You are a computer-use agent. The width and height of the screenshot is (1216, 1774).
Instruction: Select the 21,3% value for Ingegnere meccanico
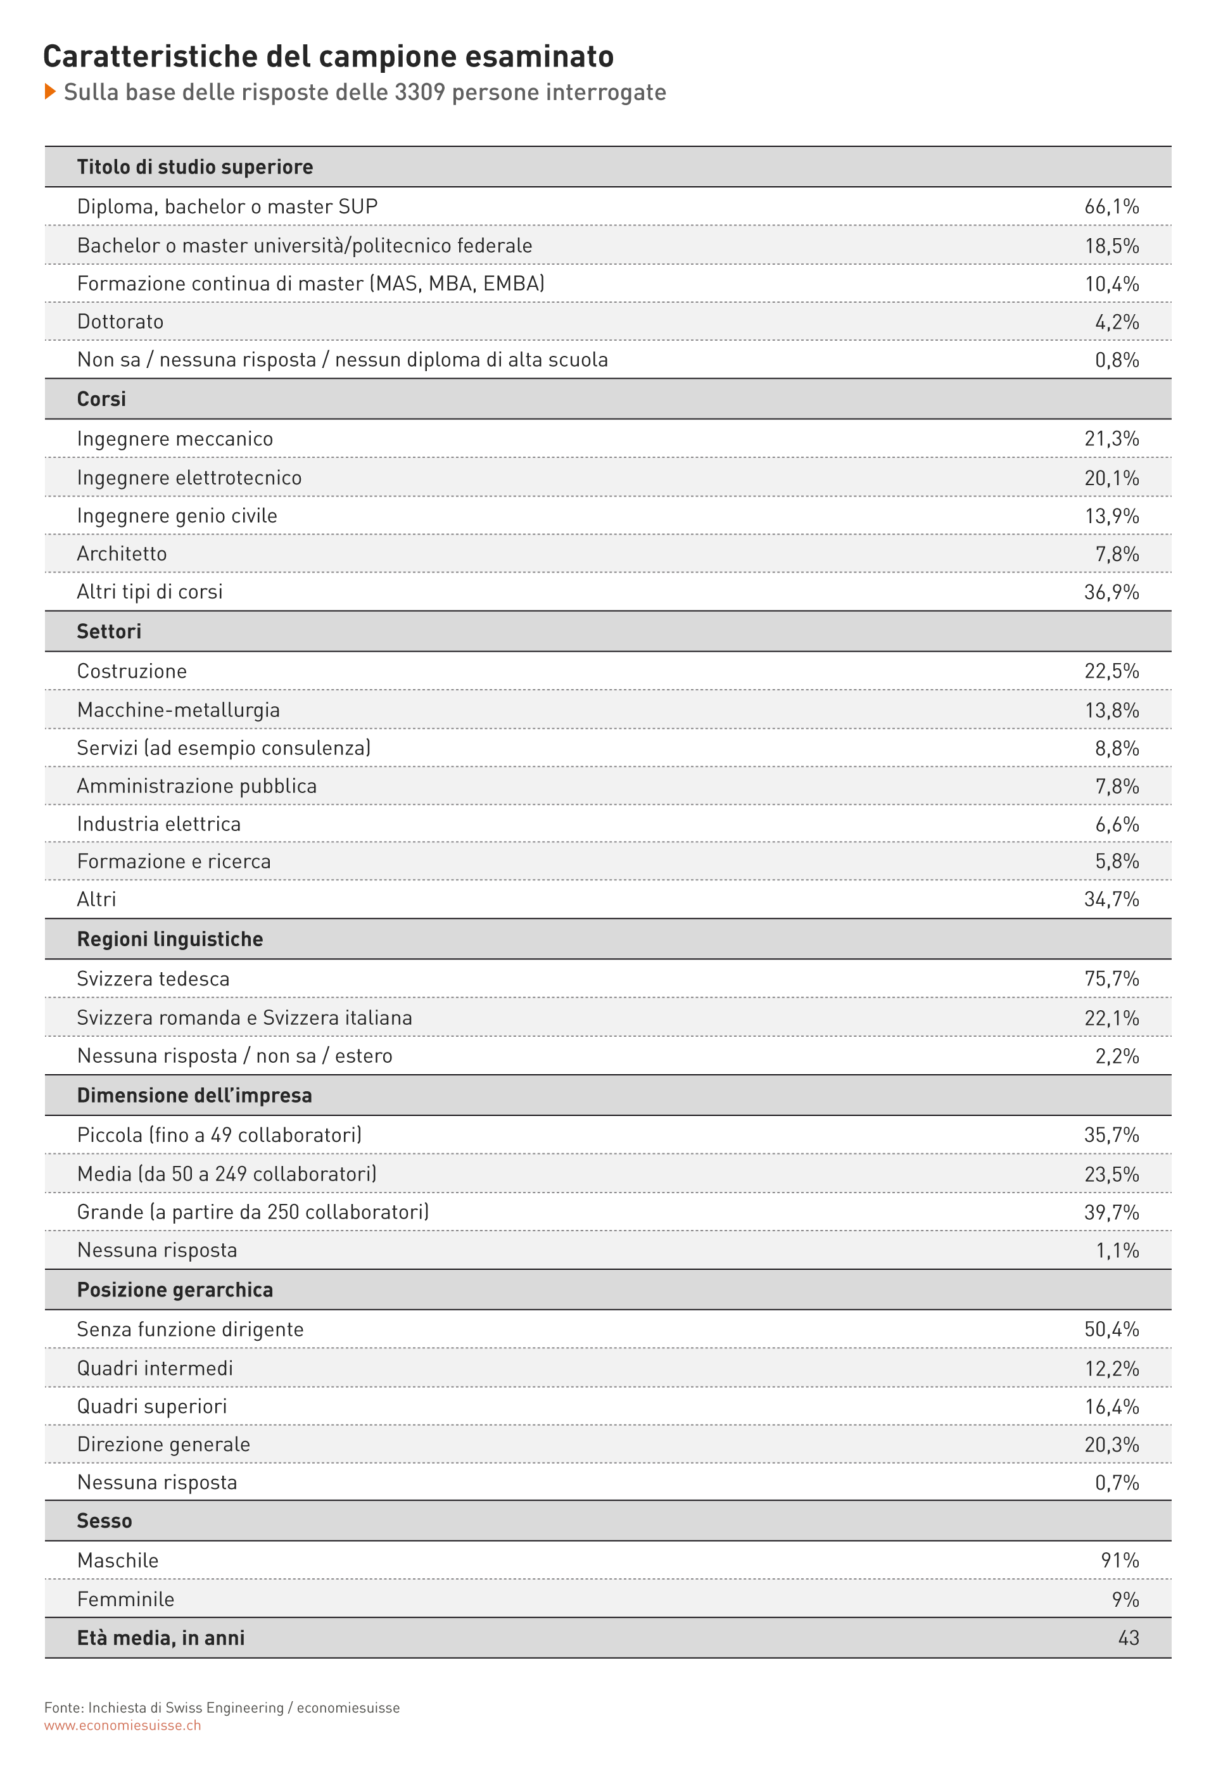tap(1111, 439)
